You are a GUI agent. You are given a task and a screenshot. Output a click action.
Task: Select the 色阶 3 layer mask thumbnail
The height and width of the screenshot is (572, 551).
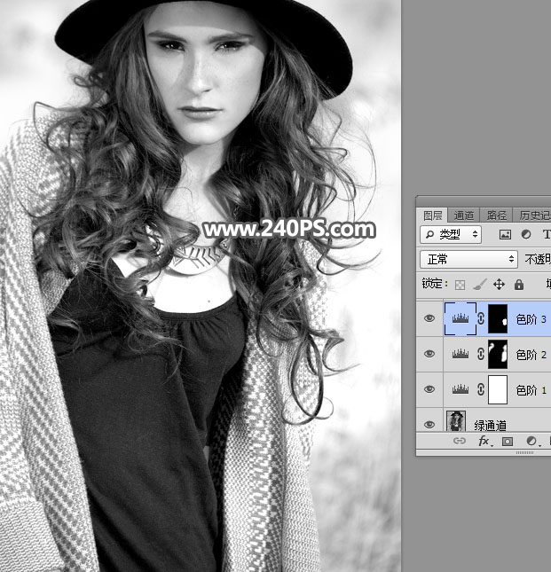click(x=498, y=318)
